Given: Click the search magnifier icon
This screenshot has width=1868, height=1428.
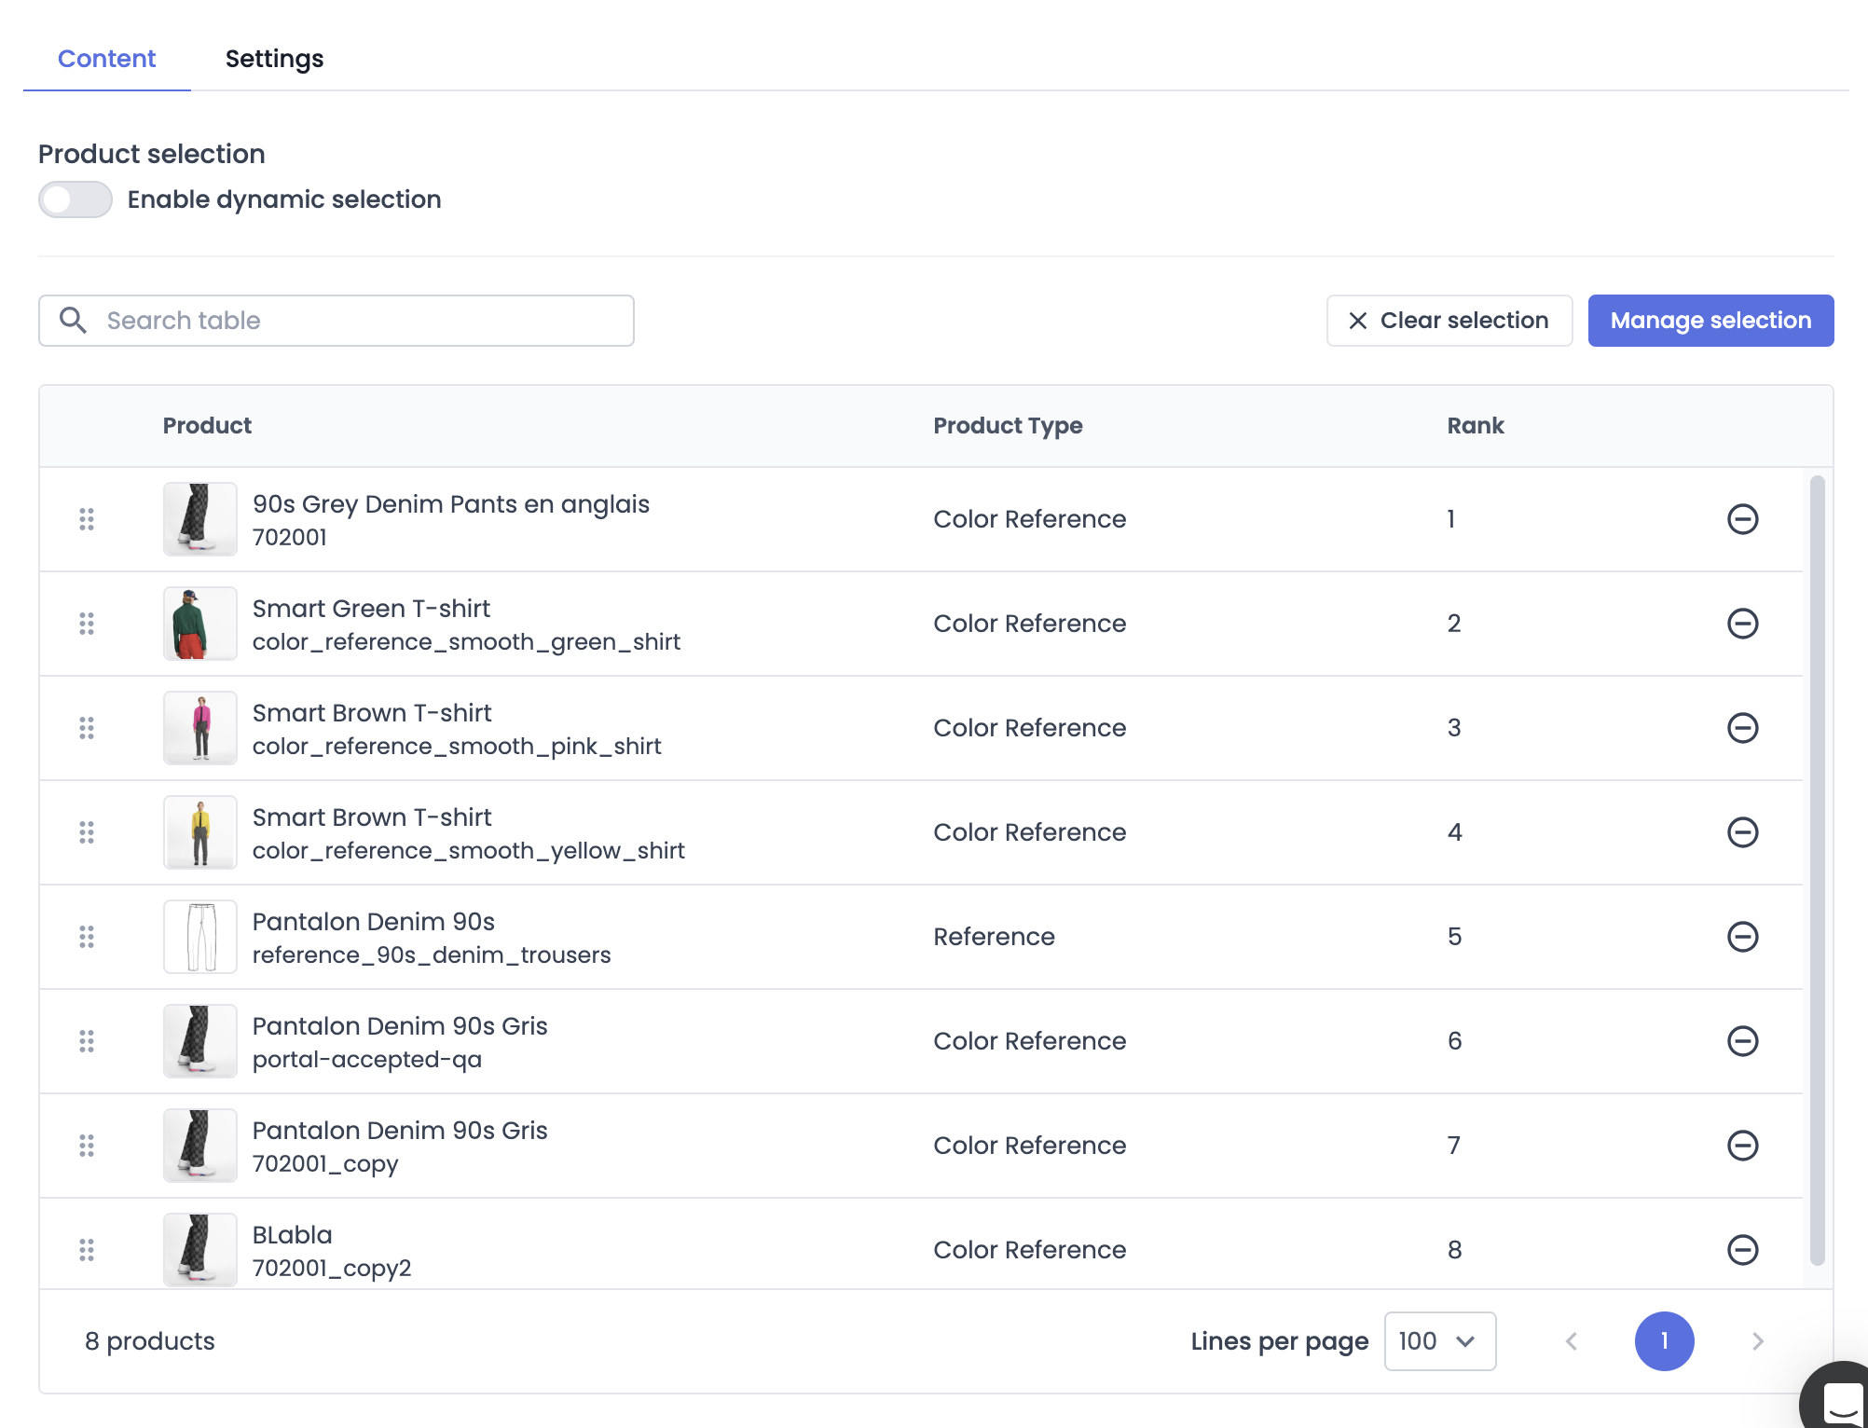Looking at the screenshot, I should (x=73, y=321).
